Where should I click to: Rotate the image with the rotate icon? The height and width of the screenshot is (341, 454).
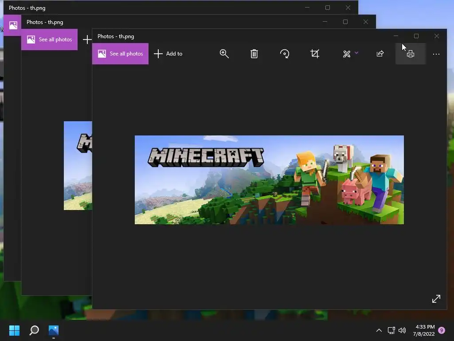[285, 54]
